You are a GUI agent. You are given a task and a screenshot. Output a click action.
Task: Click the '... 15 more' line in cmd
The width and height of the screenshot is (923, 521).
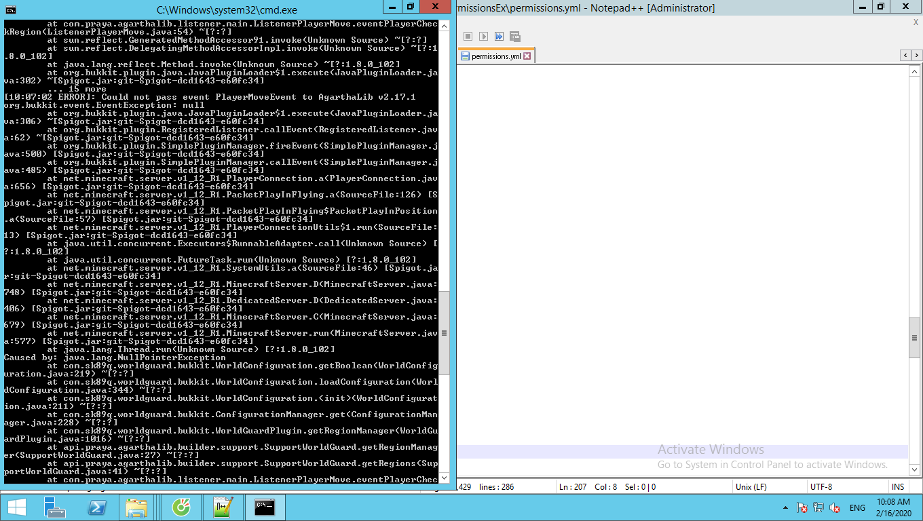(x=77, y=89)
